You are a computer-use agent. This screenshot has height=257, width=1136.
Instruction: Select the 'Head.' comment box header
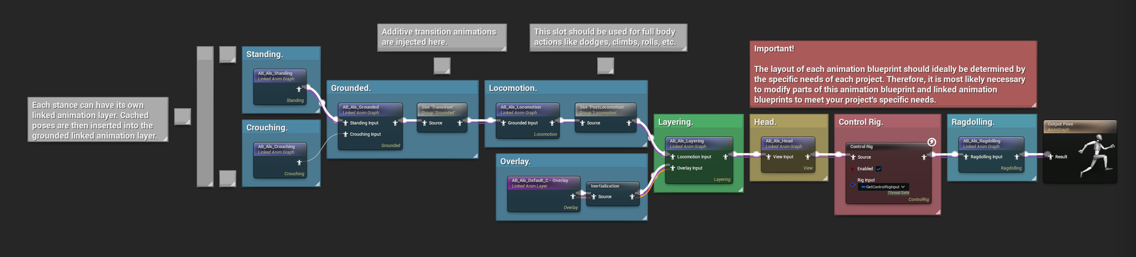[789, 122]
